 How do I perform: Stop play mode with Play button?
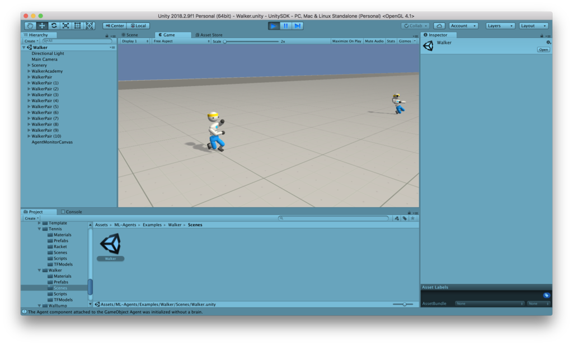pyautogui.click(x=273, y=26)
